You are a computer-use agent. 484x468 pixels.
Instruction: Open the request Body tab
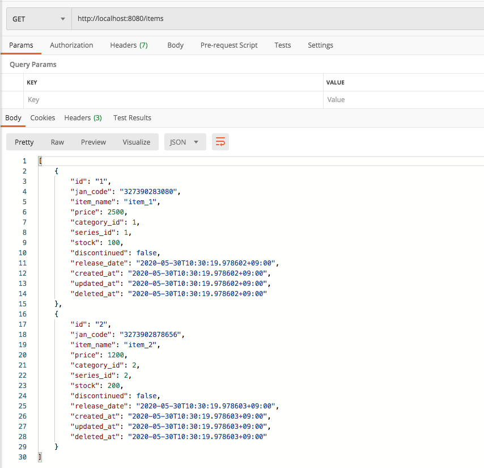tap(175, 45)
